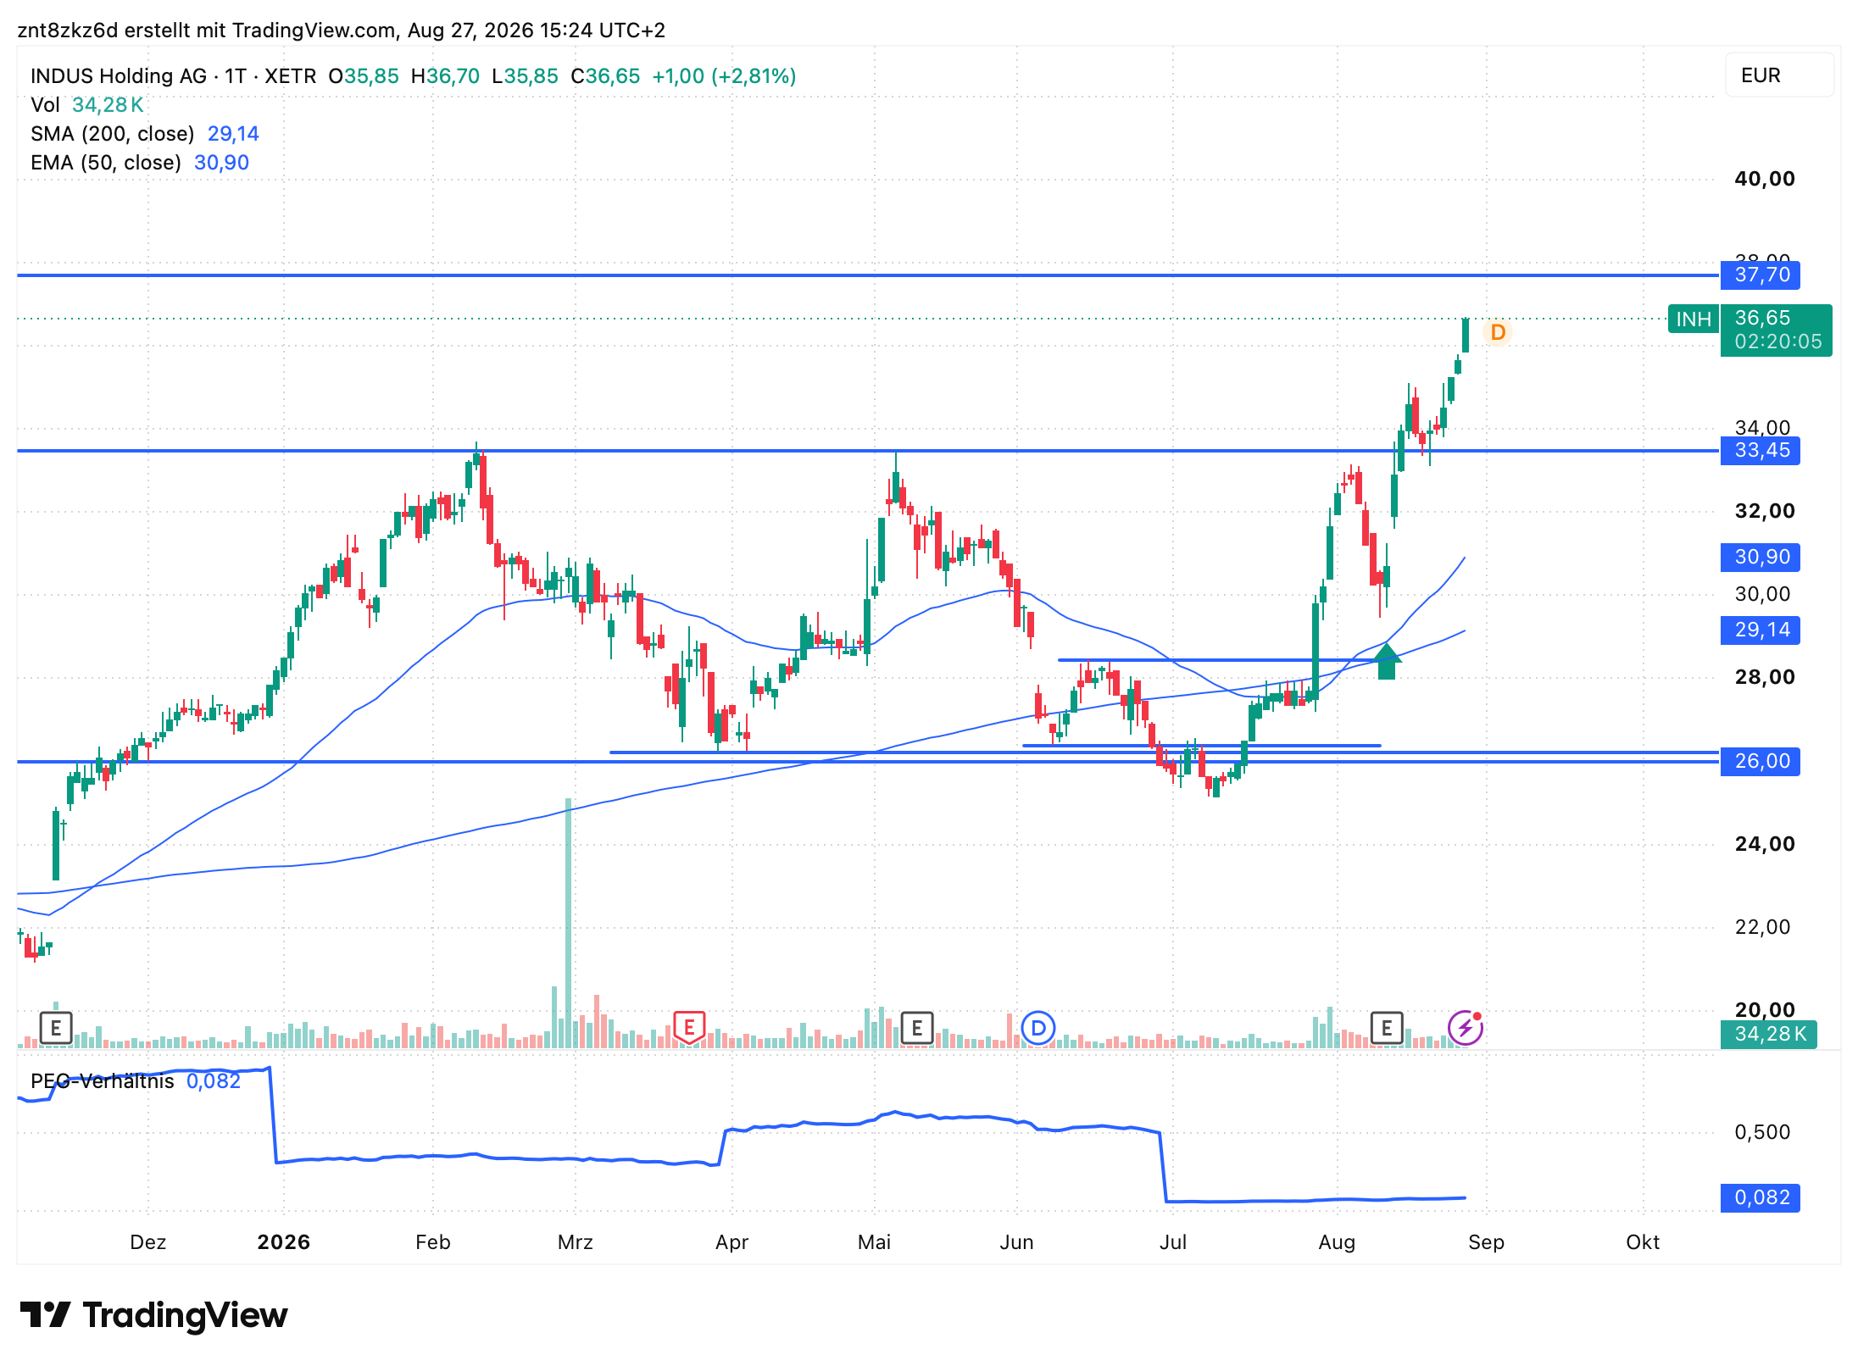Open the red earnings E marker before April

click(x=689, y=1029)
